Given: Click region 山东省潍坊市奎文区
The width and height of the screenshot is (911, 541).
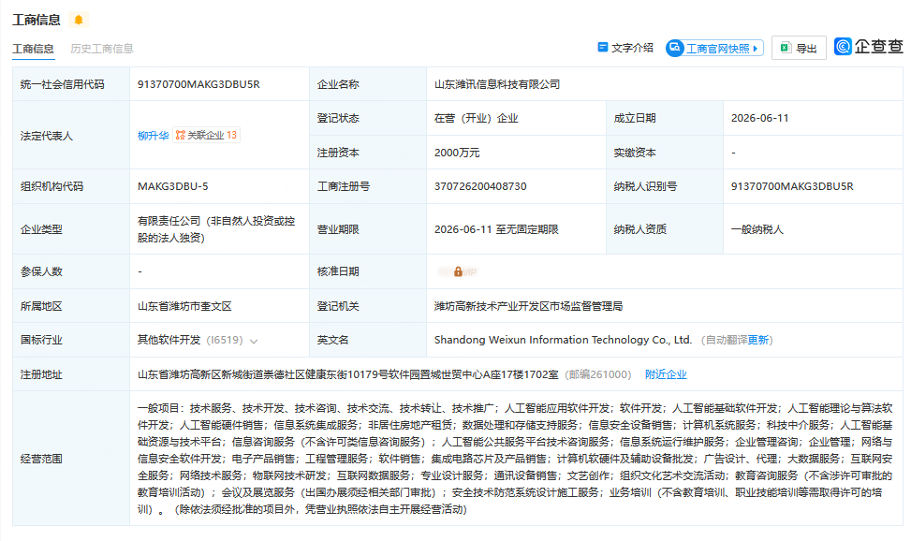Looking at the screenshot, I should pos(184,306).
